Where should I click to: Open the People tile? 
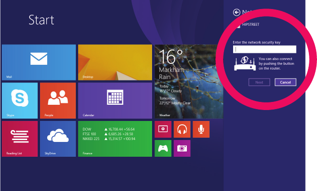click(58, 101)
